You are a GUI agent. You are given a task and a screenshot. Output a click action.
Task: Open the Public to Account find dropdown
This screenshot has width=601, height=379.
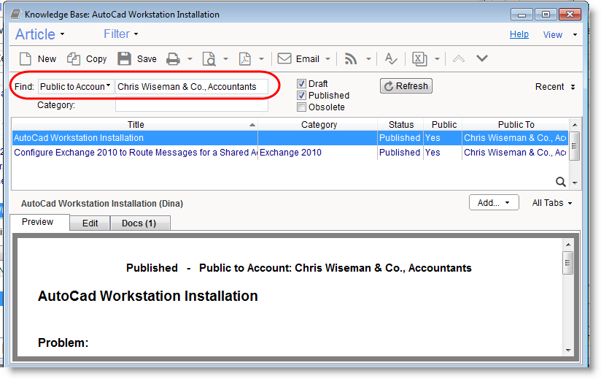(76, 86)
